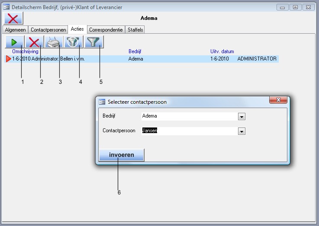Close the Selecteer contactpersoon dialog
Viewport: 319px width, 226px height.
[x=278, y=101]
